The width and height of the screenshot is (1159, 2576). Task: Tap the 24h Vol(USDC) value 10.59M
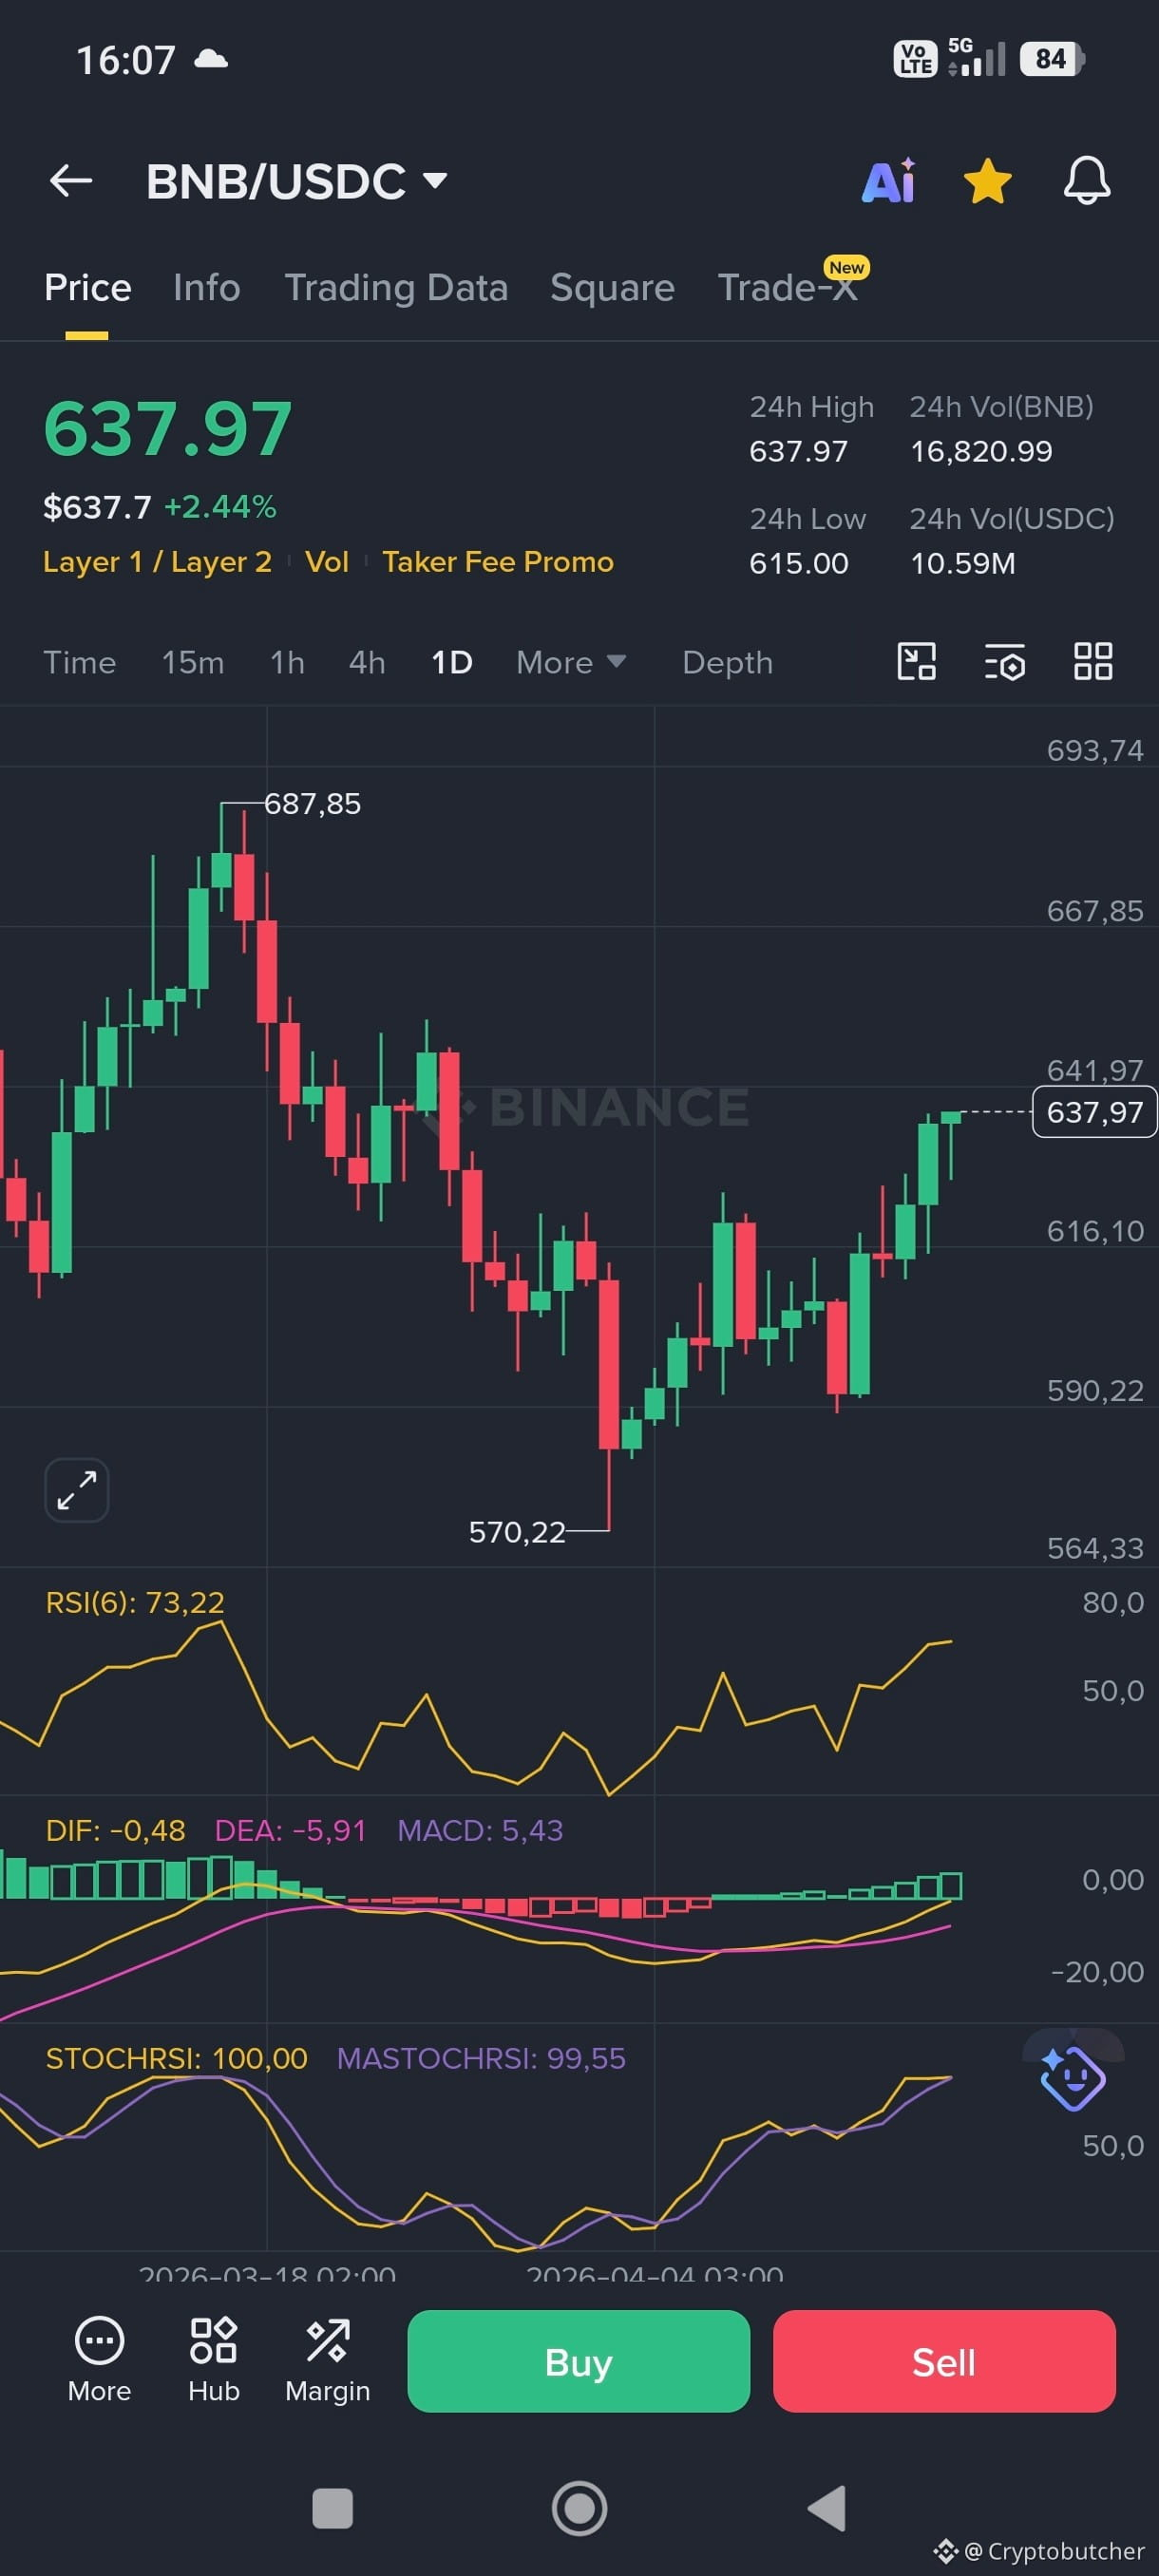pos(962,563)
